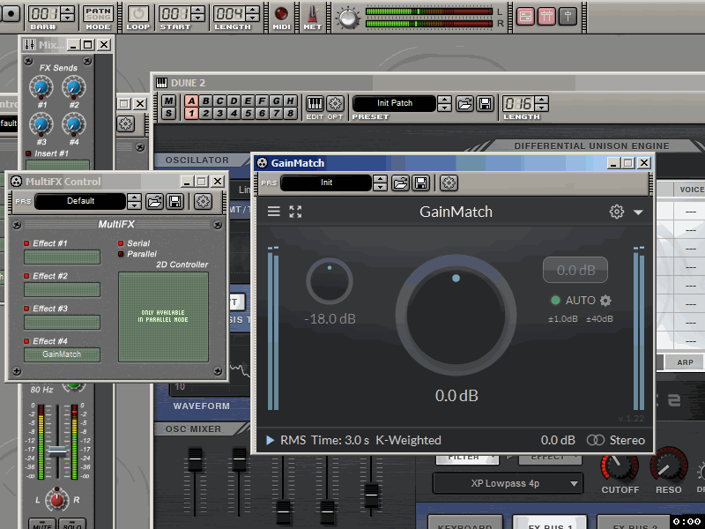
Task: Adjust the START value stepper
Action: tap(197, 14)
